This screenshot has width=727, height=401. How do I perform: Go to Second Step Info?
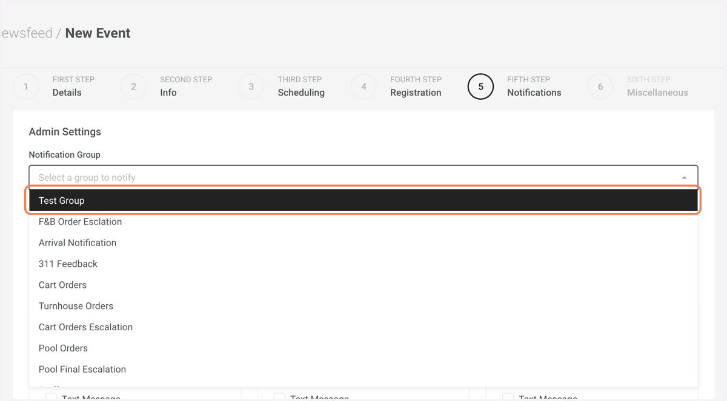[186, 86]
